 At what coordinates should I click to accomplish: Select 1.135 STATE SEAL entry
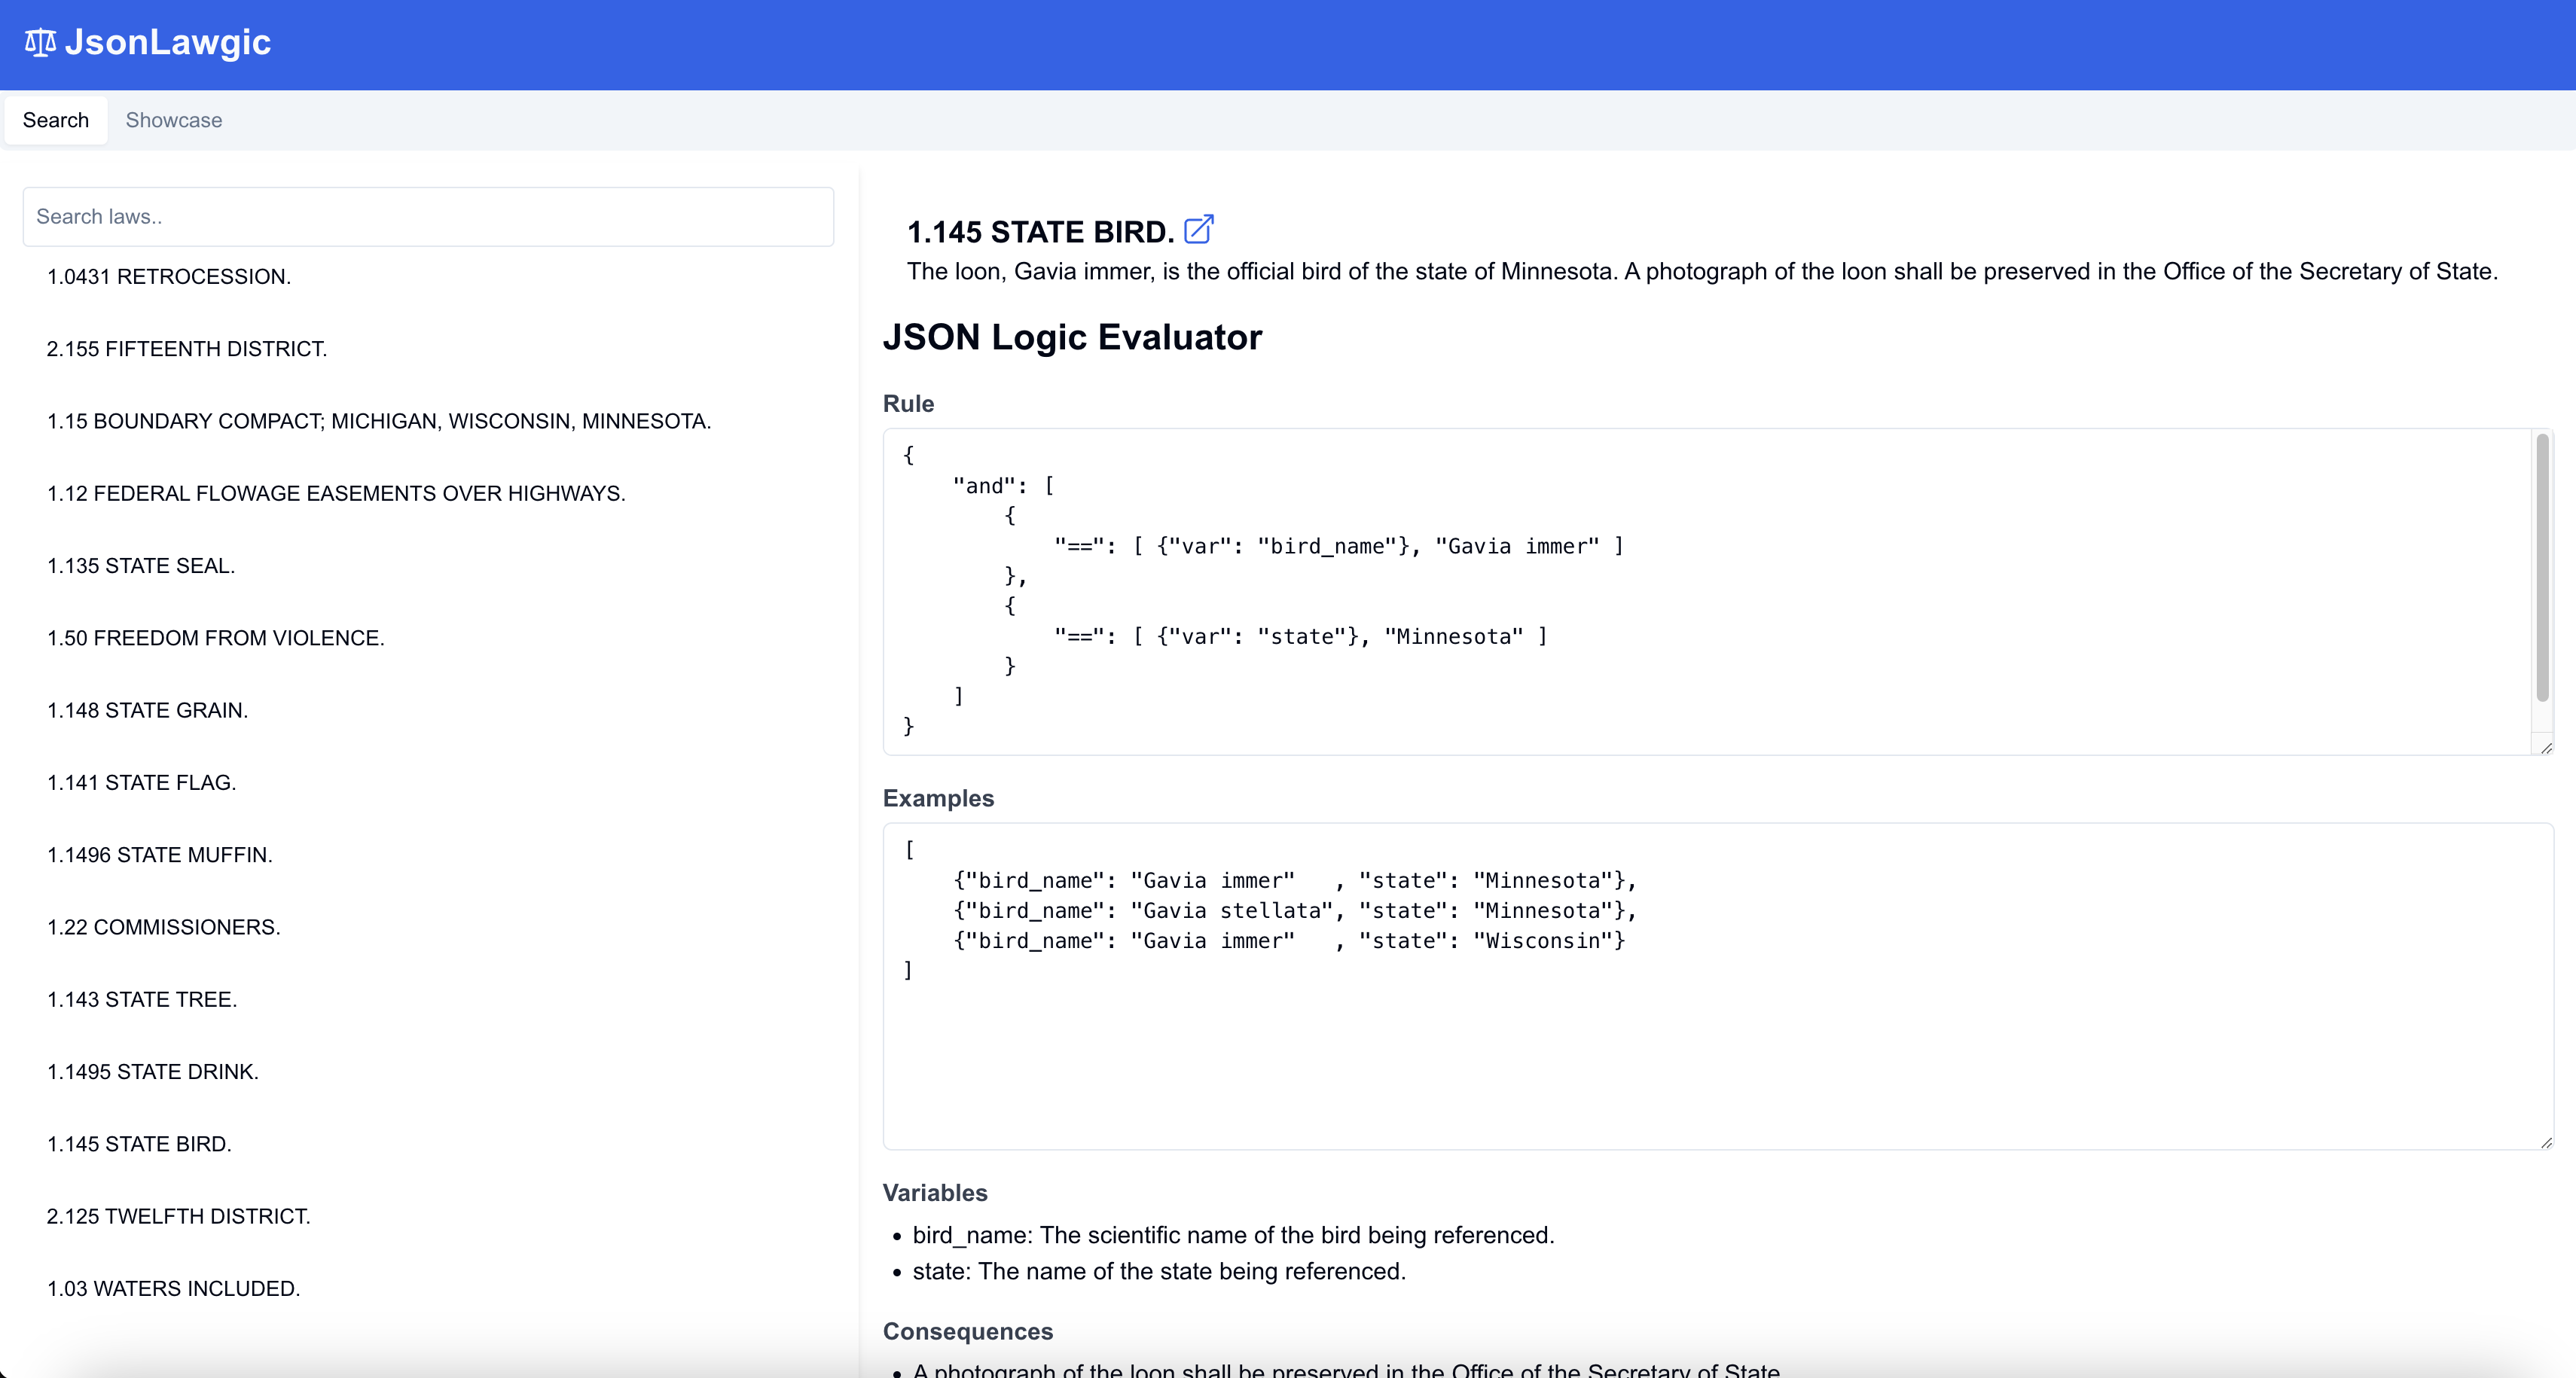point(141,566)
